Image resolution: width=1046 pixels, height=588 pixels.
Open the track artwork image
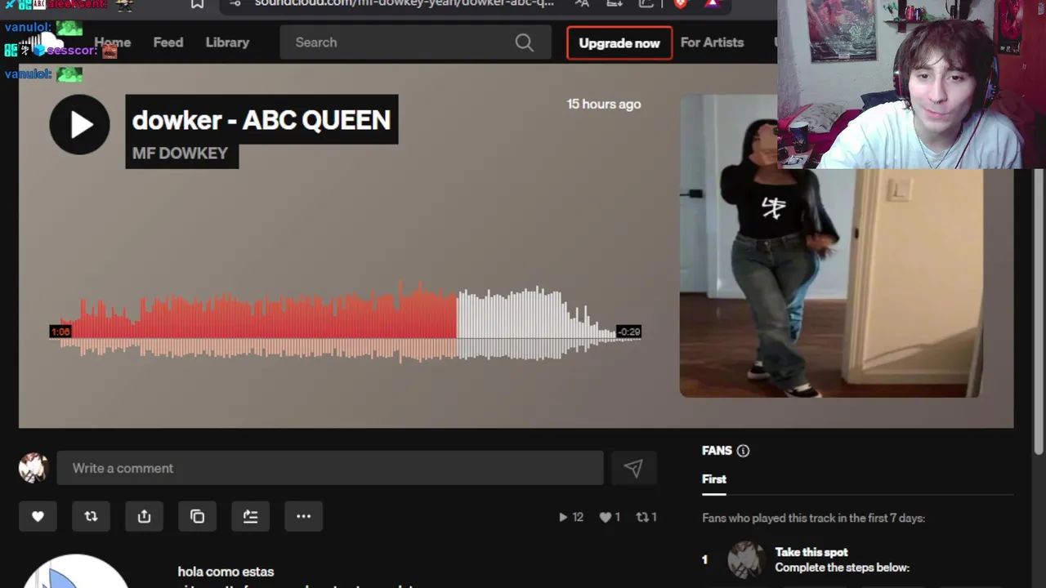click(830, 246)
